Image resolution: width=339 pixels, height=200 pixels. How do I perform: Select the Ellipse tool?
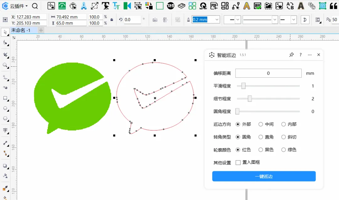tap(5, 108)
